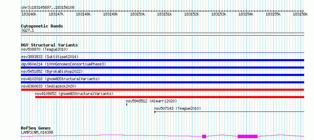Open the DGV Structural Variants track title
This screenshot has width=314, height=140.
click(49, 45)
